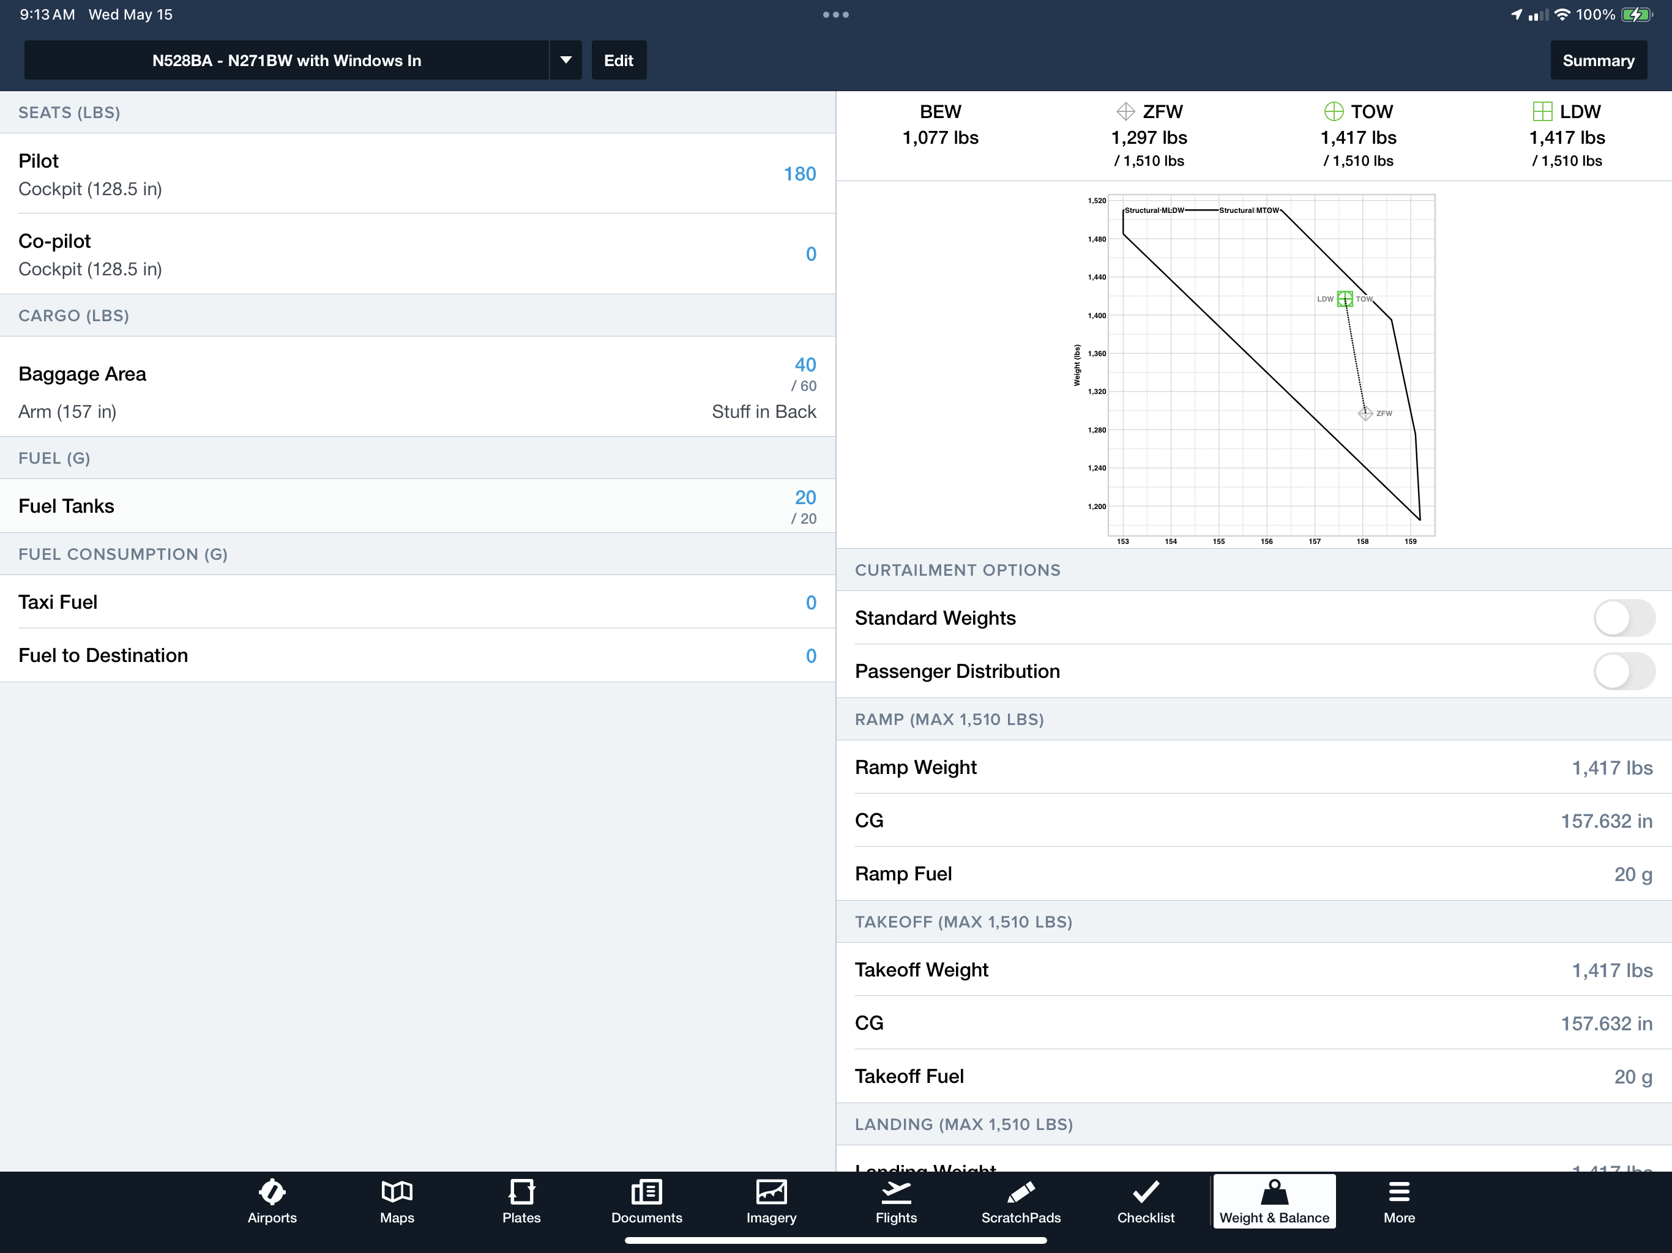Expand the Summary view
Viewport: 1672px width, 1253px height.
[x=1599, y=61]
